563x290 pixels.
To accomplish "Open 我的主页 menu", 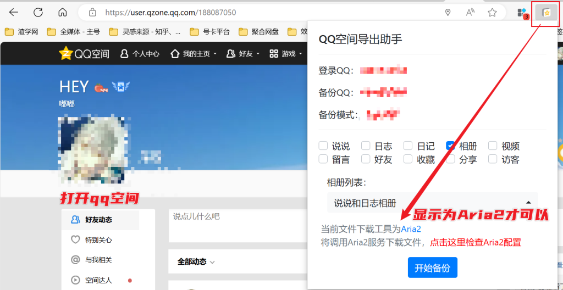I will click(x=194, y=54).
